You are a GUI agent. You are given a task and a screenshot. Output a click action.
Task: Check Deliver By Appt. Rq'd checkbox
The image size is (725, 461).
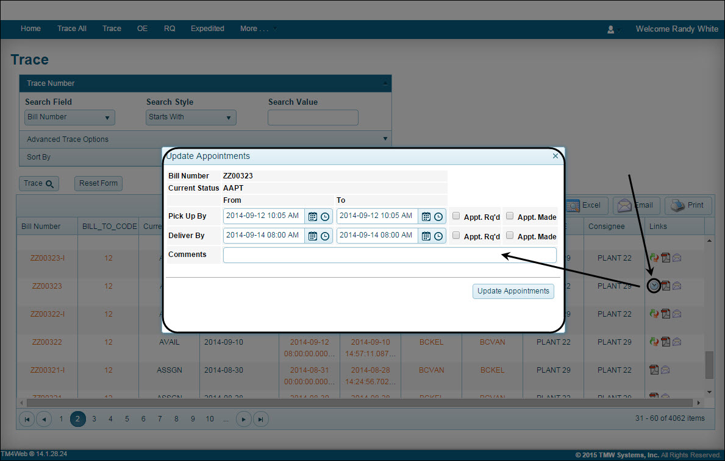[456, 235]
